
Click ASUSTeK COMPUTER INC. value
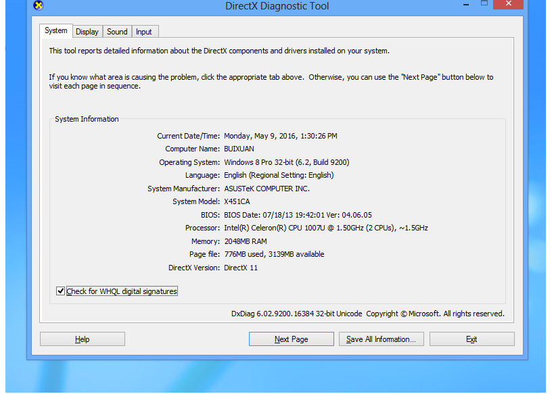[267, 189]
